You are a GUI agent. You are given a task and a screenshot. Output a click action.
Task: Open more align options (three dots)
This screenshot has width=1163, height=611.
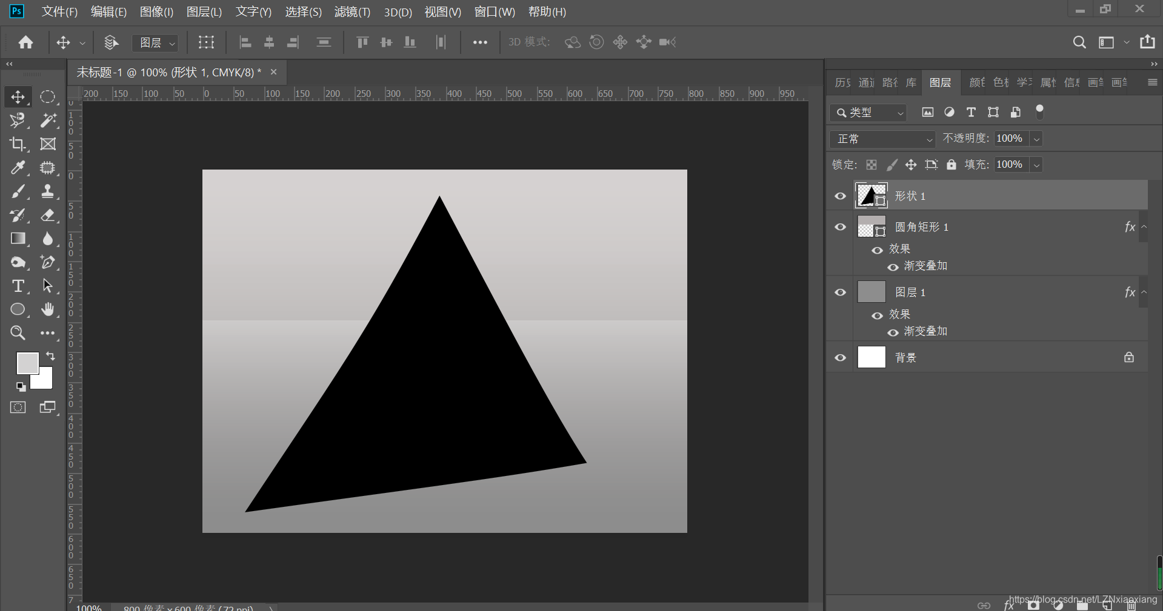[480, 42]
